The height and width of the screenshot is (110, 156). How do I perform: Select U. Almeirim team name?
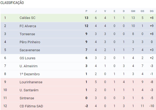[29, 66]
